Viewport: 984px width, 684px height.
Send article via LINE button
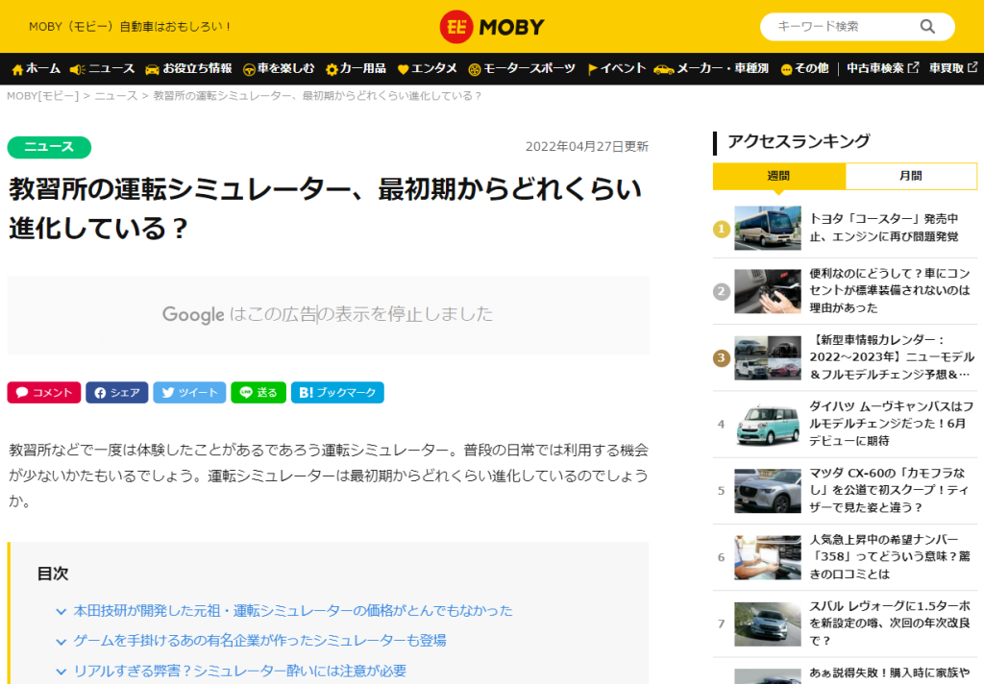click(258, 392)
